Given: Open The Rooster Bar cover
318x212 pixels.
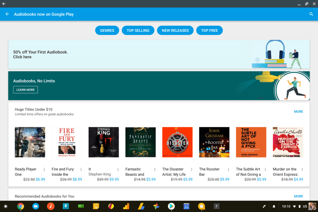Looking at the screenshot, I should [214, 142].
